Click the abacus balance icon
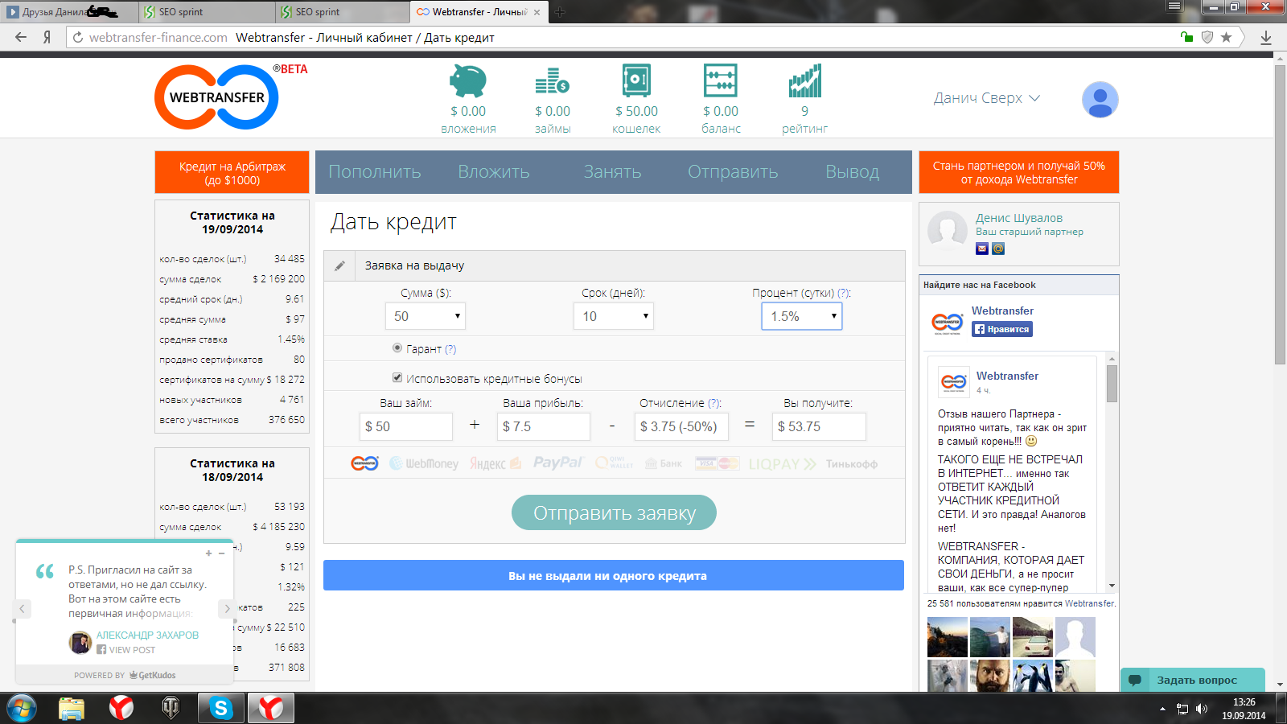 [721, 80]
